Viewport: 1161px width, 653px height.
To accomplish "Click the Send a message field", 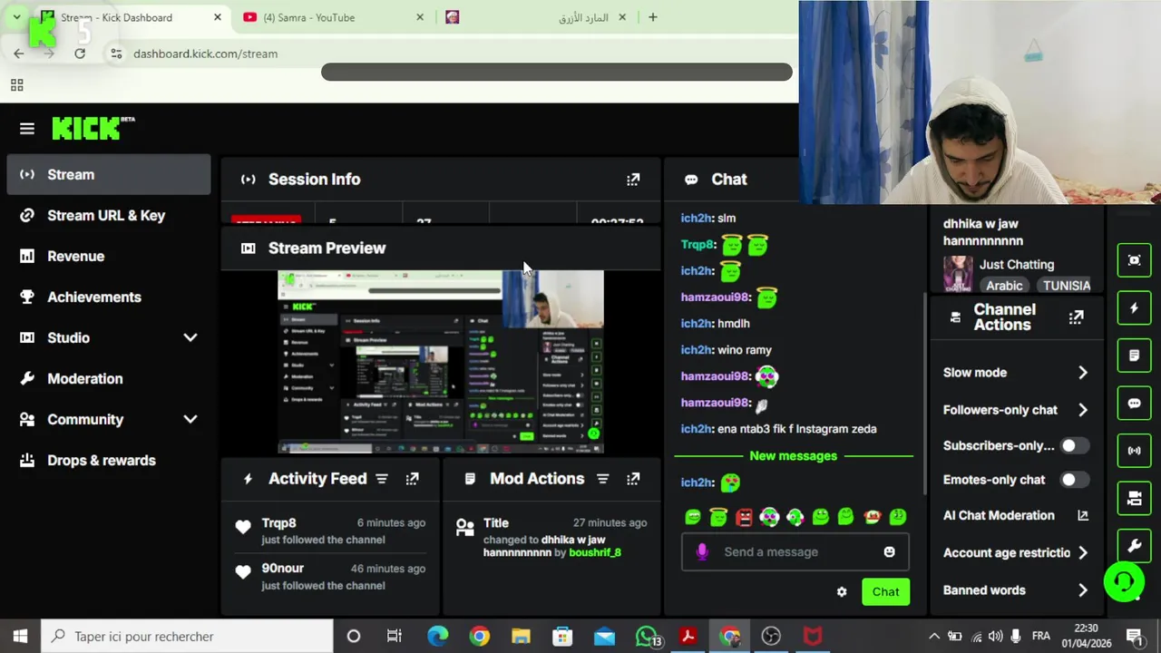I will [795, 551].
